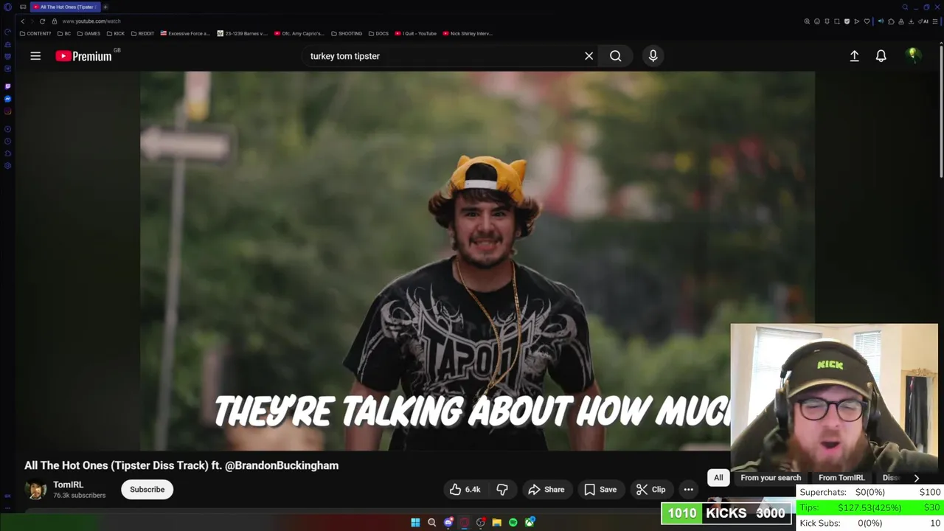Create a Clip of the video
The image size is (944, 531).
[x=651, y=490]
